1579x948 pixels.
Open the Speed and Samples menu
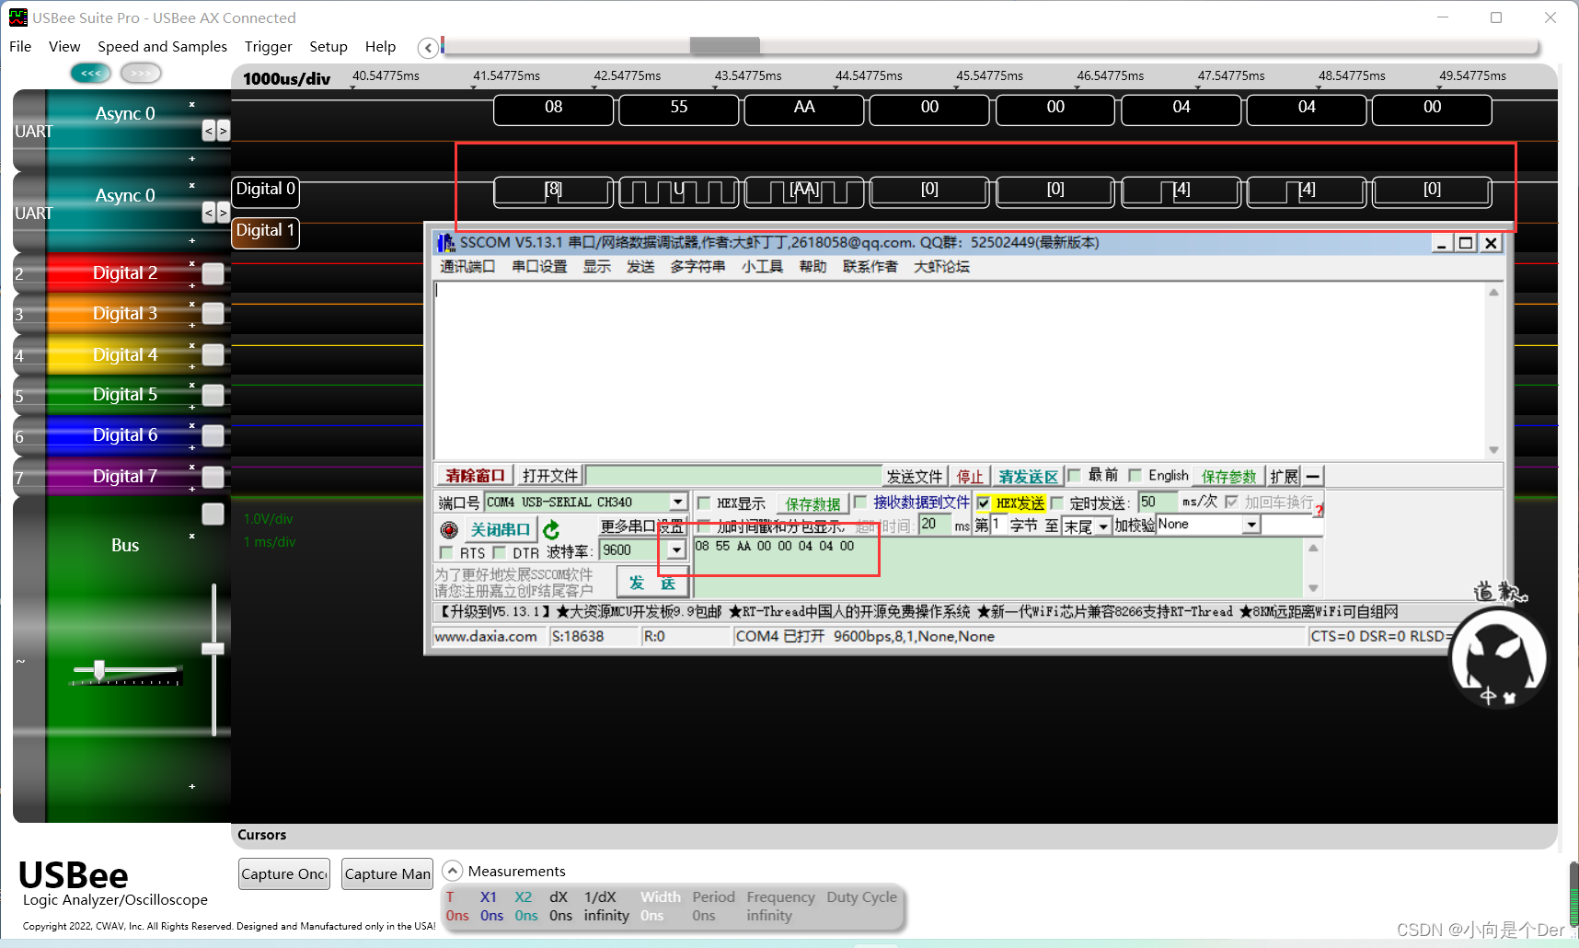(162, 47)
